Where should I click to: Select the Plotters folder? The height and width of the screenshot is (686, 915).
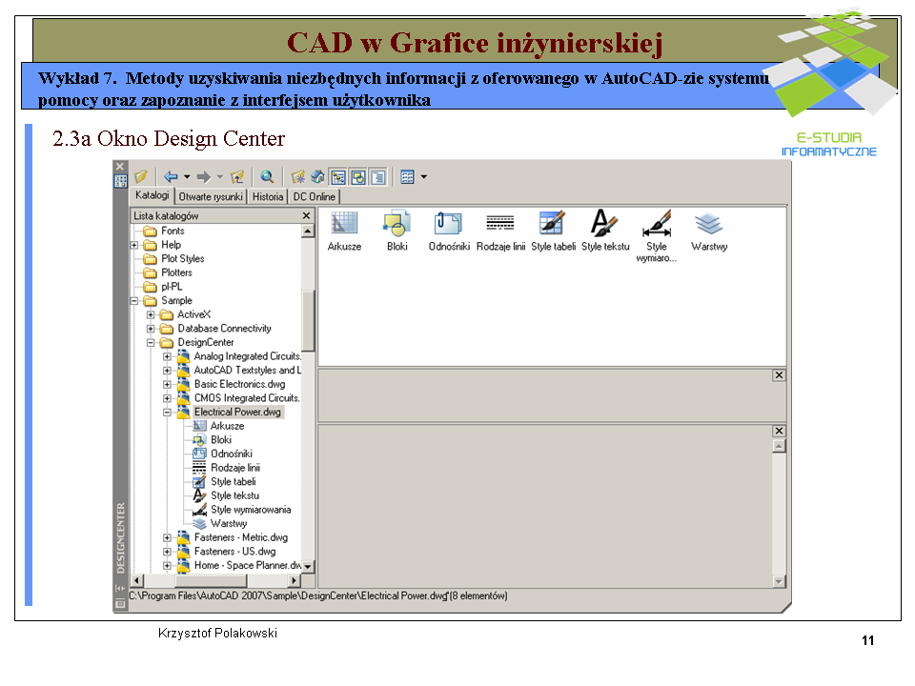(168, 273)
